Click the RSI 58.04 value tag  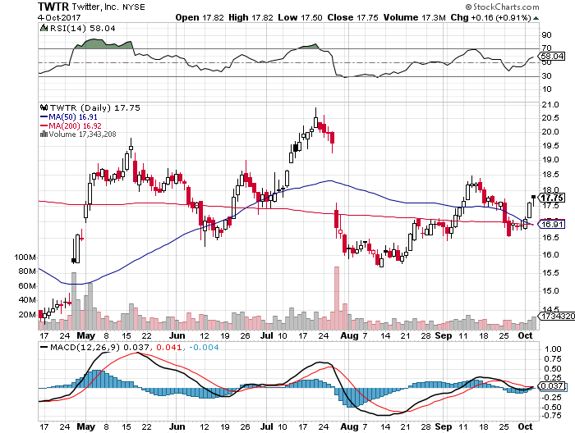click(x=551, y=57)
